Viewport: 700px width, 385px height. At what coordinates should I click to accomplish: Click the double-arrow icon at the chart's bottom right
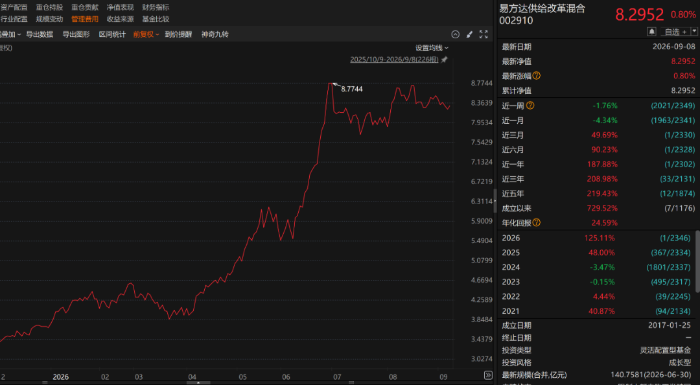(x=488, y=375)
